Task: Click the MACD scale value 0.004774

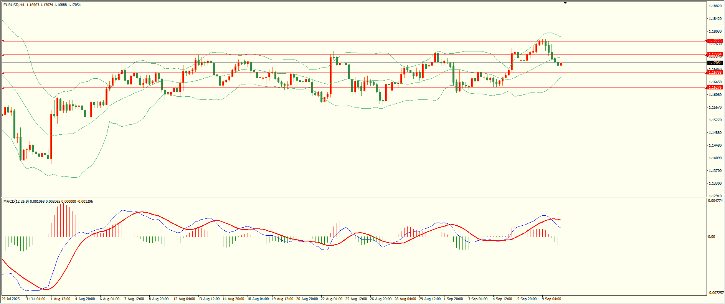Action: click(716, 201)
